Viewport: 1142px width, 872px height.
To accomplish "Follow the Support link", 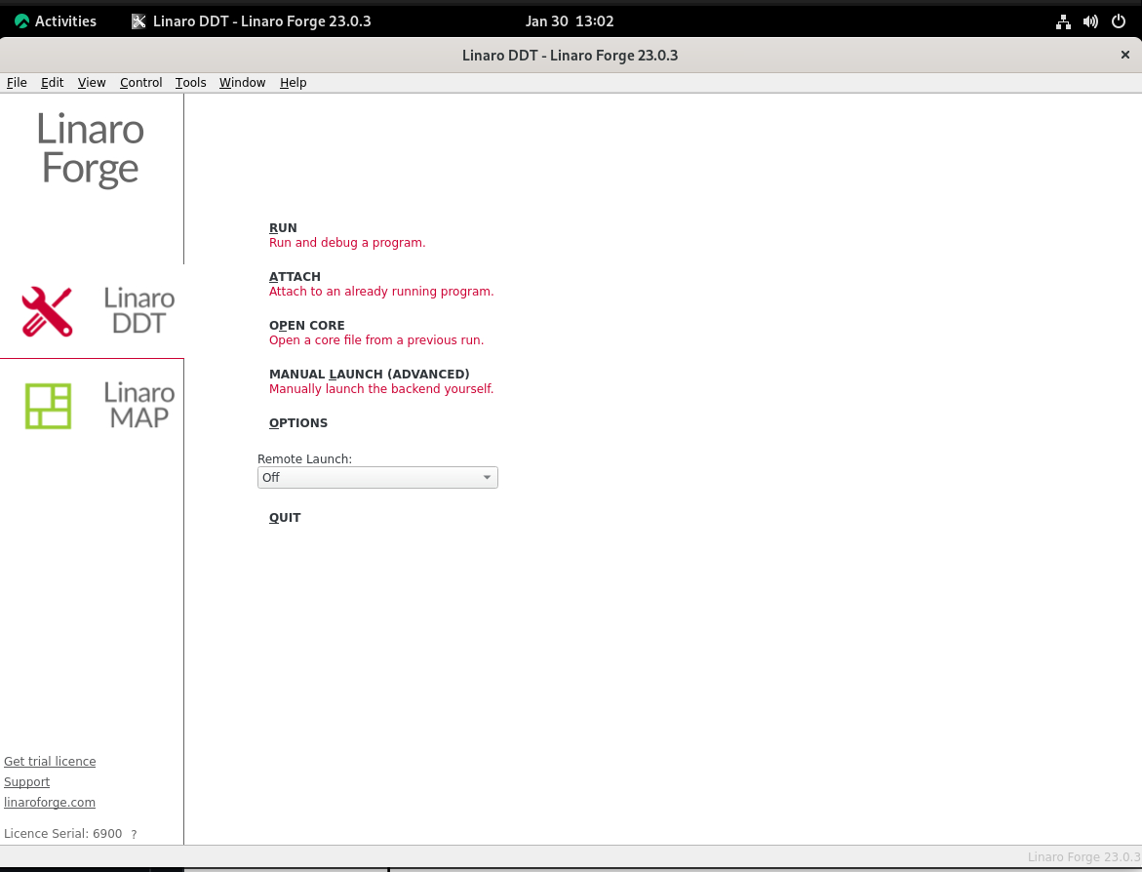I will click(x=27, y=781).
